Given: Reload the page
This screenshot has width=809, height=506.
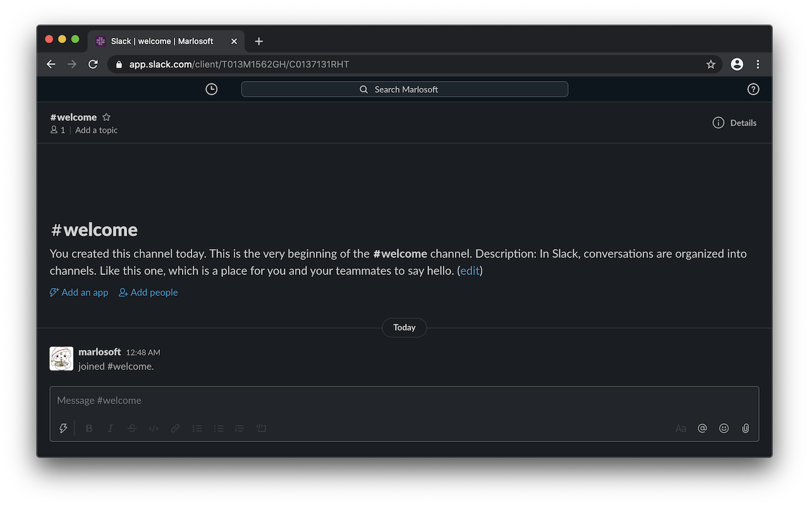Looking at the screenshot, I should 93,64.
